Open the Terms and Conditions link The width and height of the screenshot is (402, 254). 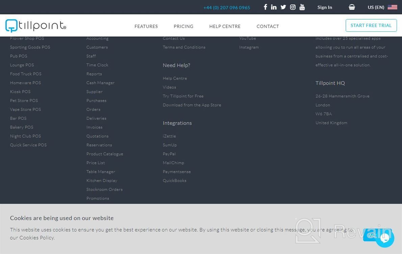click(x=184, y=47)
